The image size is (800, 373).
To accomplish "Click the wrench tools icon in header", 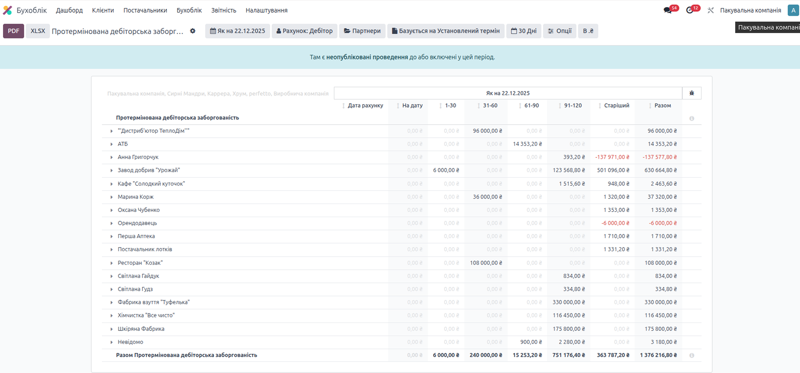I will click(x=711, y=10).
